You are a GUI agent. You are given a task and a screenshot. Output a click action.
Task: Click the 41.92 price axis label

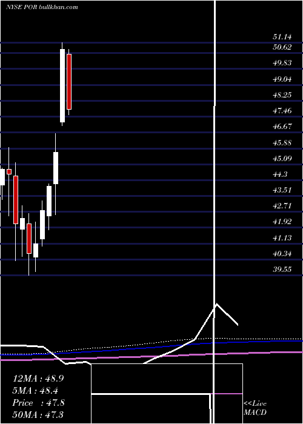pyautogui.click(x=282, y=222)
